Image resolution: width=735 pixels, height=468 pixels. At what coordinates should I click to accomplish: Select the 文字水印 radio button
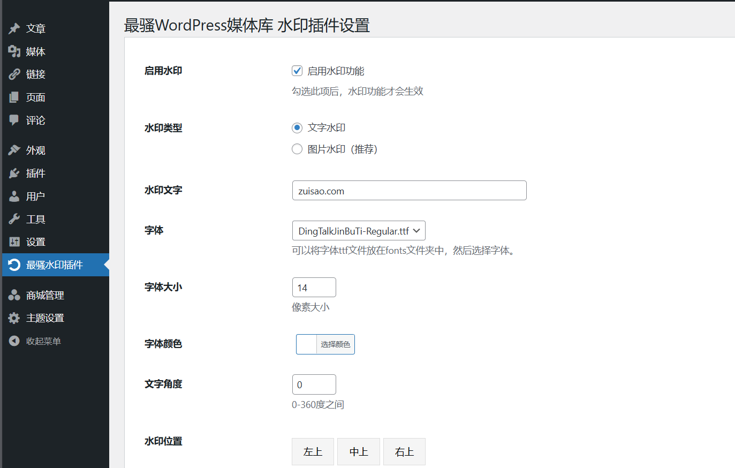297,127
